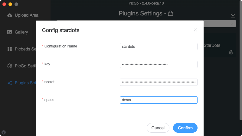Click into the secret password field
The width and height of the screenshot is (242, 136).
159,82
